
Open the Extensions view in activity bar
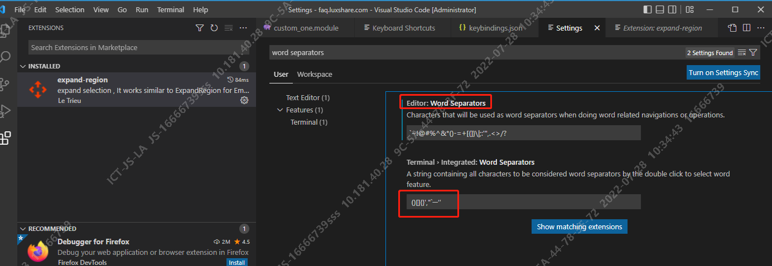pyautogui.click(x=5, y=138)
